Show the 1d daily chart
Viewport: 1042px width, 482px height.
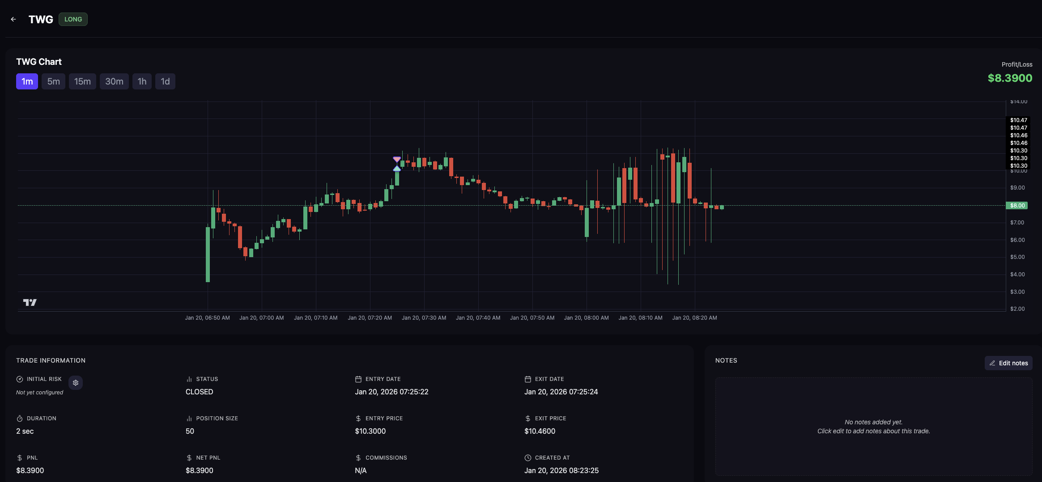(x=165, y=81)
